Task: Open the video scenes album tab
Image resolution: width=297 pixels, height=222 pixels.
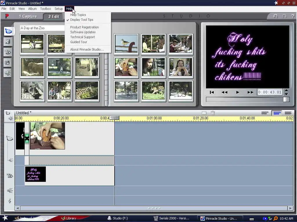Action: (8, 31)
